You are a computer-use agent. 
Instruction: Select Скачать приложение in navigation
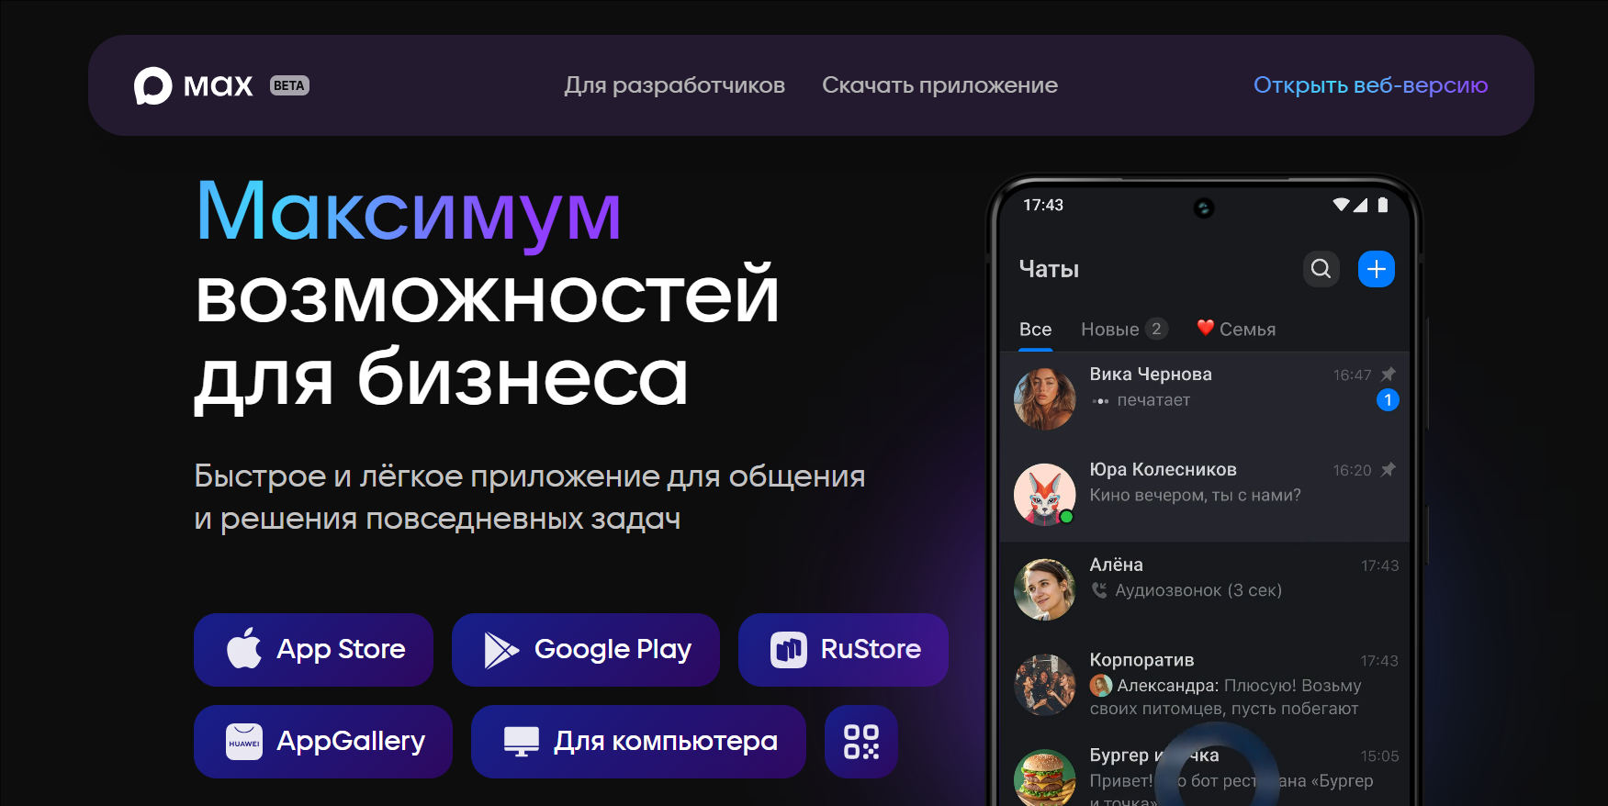[939, 85]
